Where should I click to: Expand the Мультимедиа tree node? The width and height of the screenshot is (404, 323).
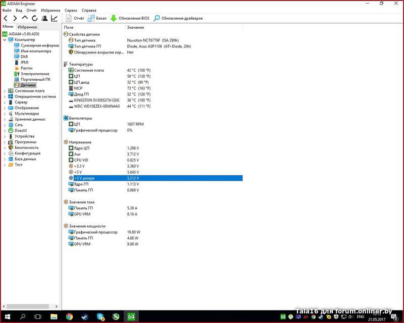point(5,114)
